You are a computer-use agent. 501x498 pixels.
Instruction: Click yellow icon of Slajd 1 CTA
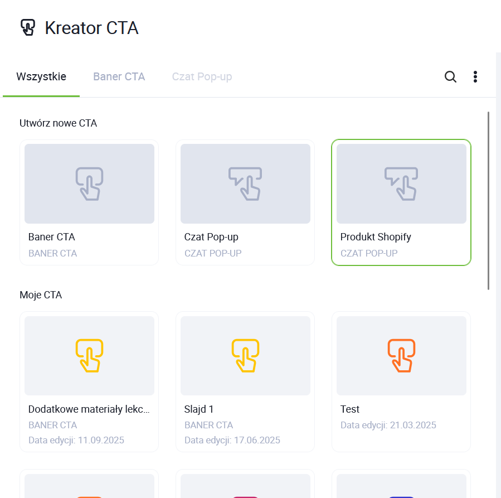point(245,356)
